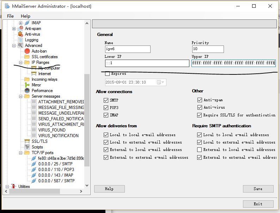The width and height of the screenshot is (280, 213).
Task: Click the 0.0.0.0 / 25 / SMTP port icon
Action: pos(34,164)
